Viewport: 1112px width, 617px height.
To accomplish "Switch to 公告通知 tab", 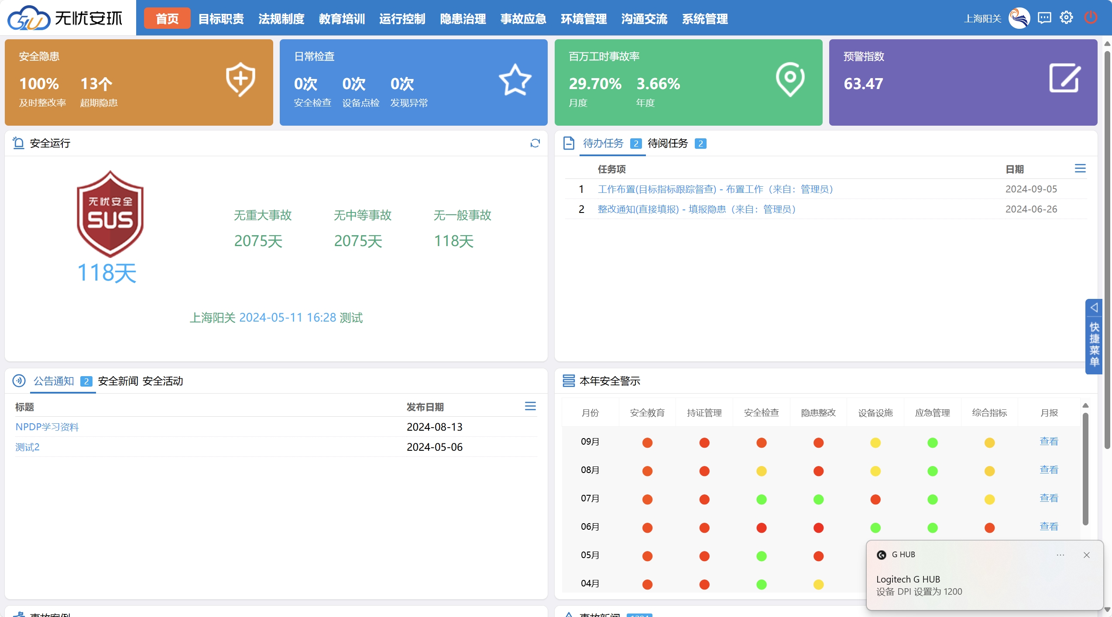I will point(54,381).
